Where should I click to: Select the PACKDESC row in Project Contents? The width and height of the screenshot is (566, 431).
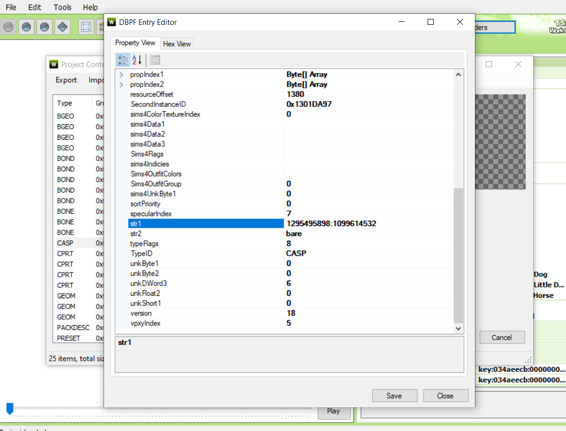click(x=79, y=328)
